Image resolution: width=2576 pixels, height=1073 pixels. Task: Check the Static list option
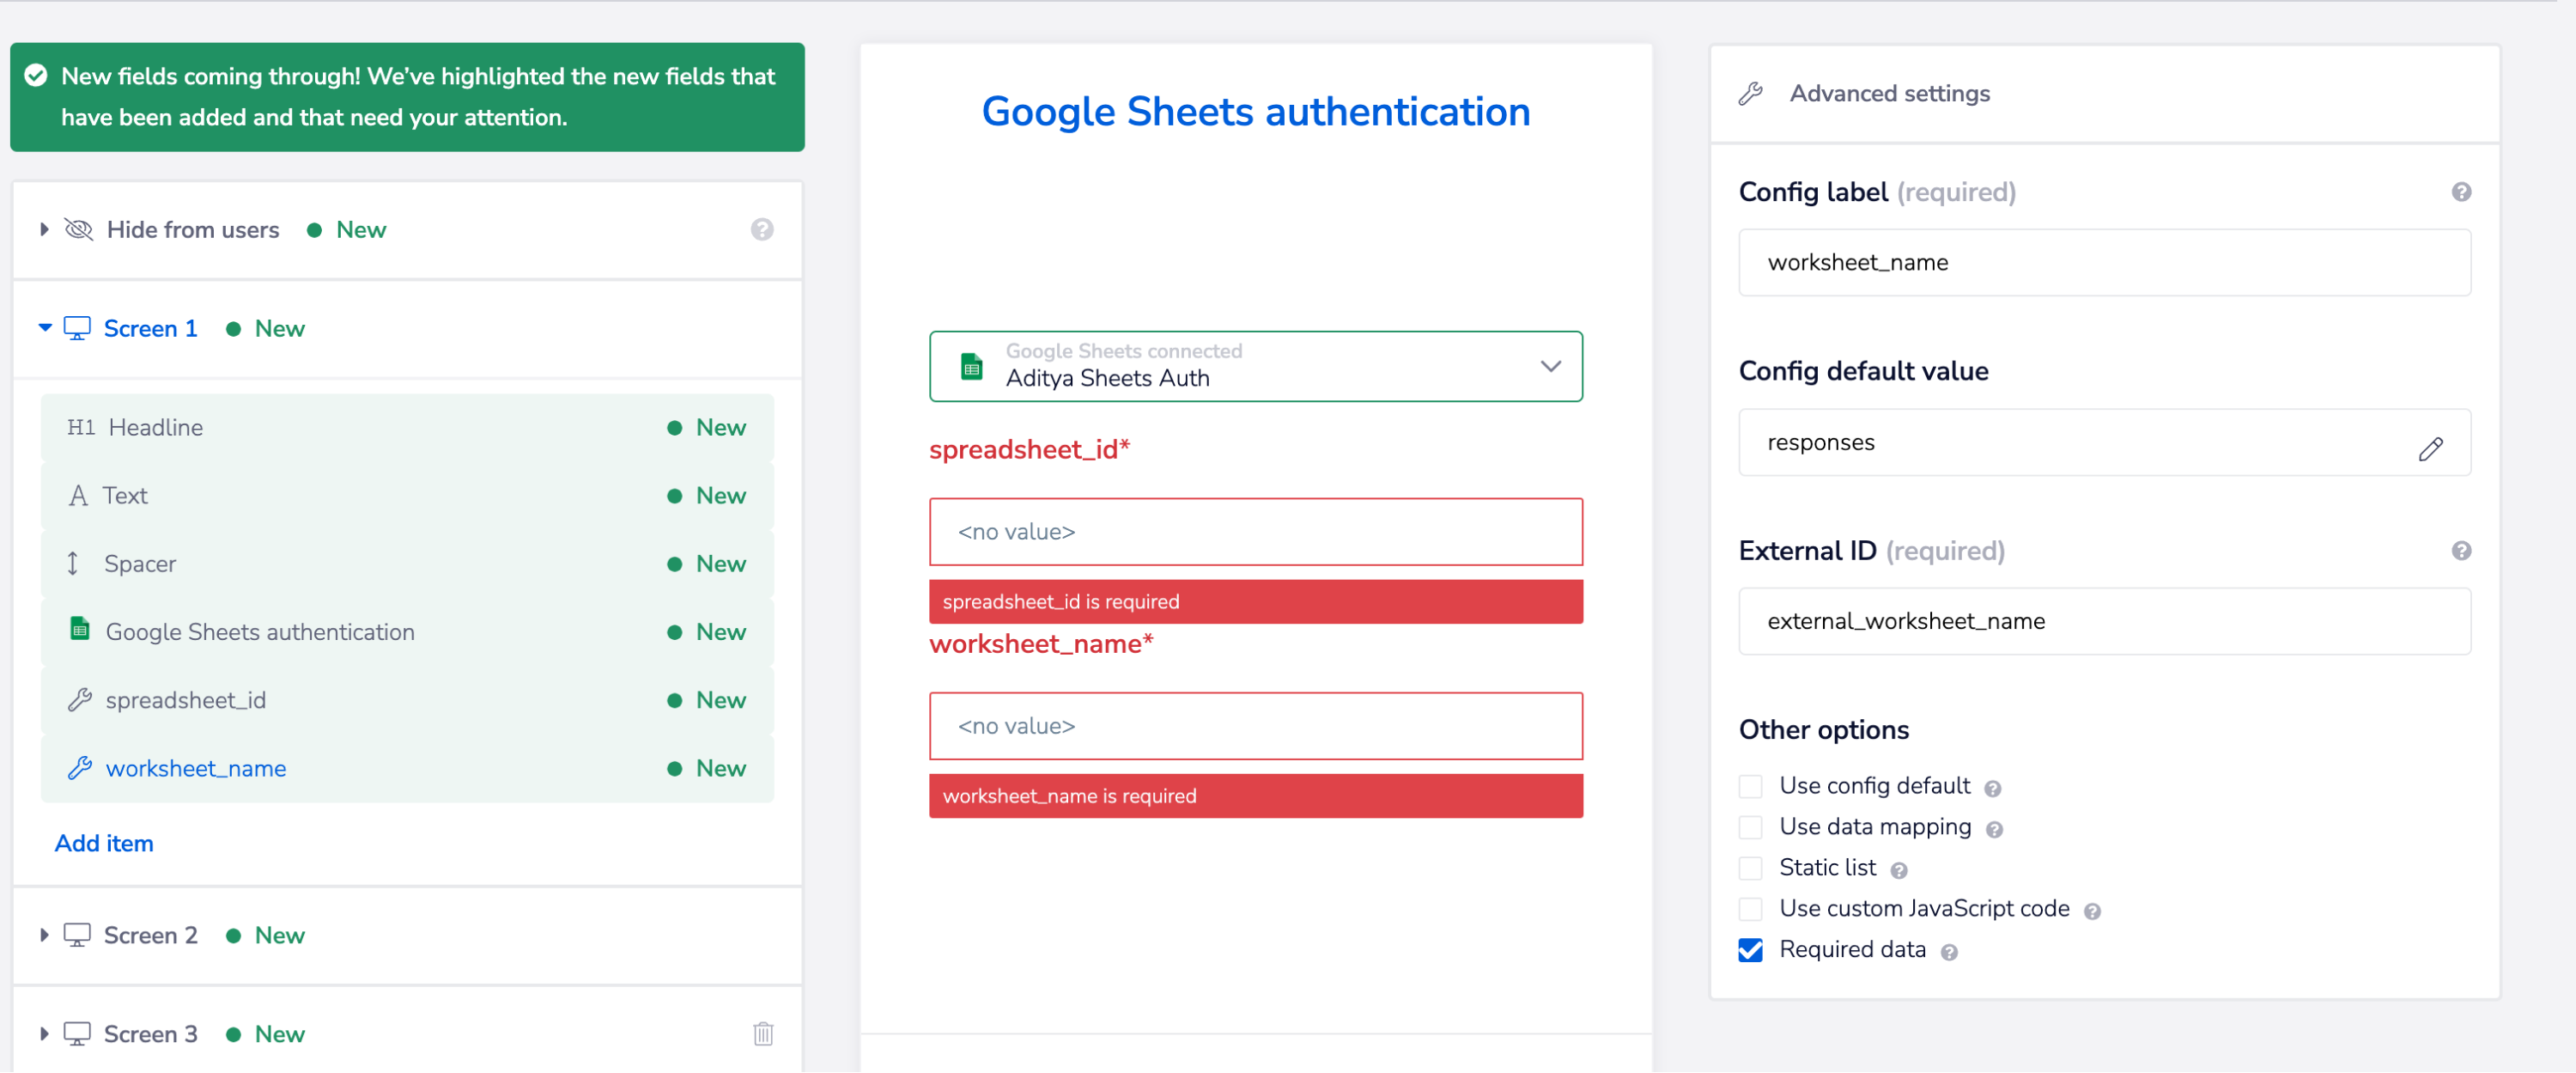tap(1750, 868)
